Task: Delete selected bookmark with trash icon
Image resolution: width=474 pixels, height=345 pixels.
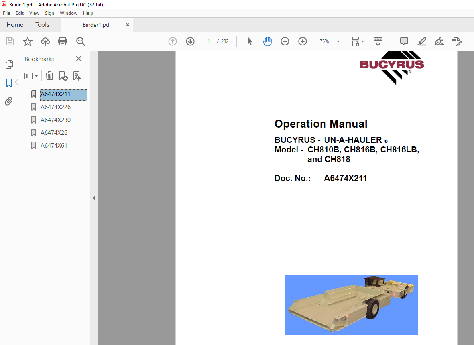Action: click(50, 76)
